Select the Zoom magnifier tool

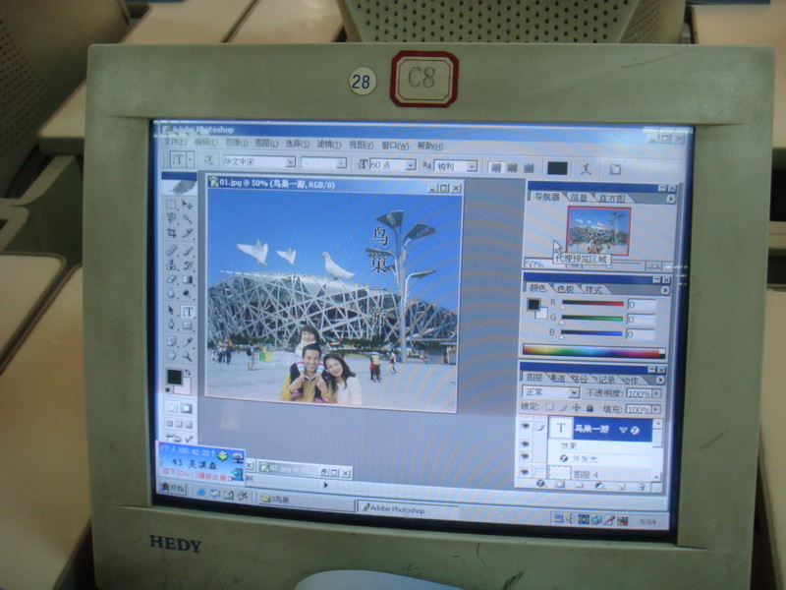click(188, 355)
